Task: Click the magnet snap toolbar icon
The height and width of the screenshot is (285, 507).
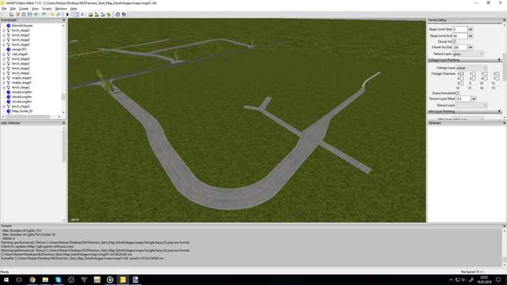Action: tap(82, 15)
